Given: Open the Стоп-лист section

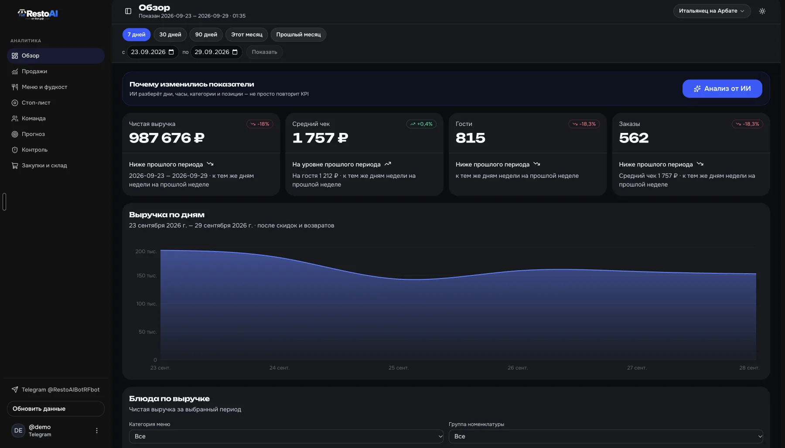Looking at the screenshot, I should point(56,103).
